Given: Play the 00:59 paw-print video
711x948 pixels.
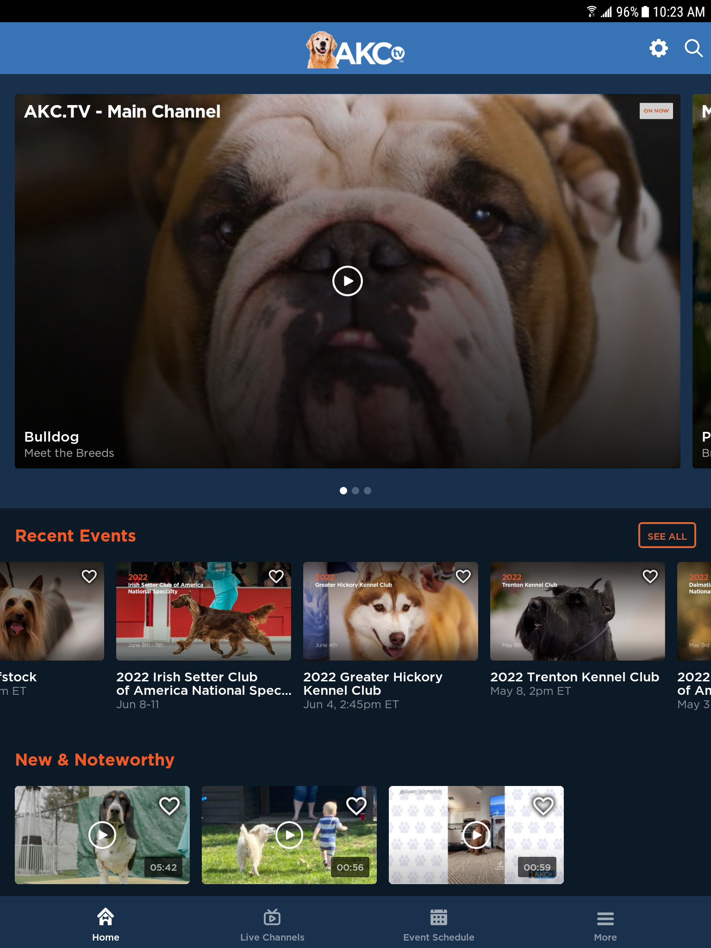Looking at the screenshot, I should point(476,835).
